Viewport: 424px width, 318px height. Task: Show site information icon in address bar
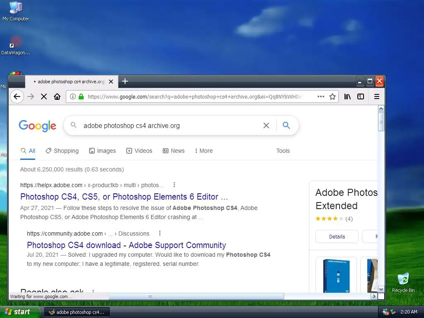tap(73, 96)
